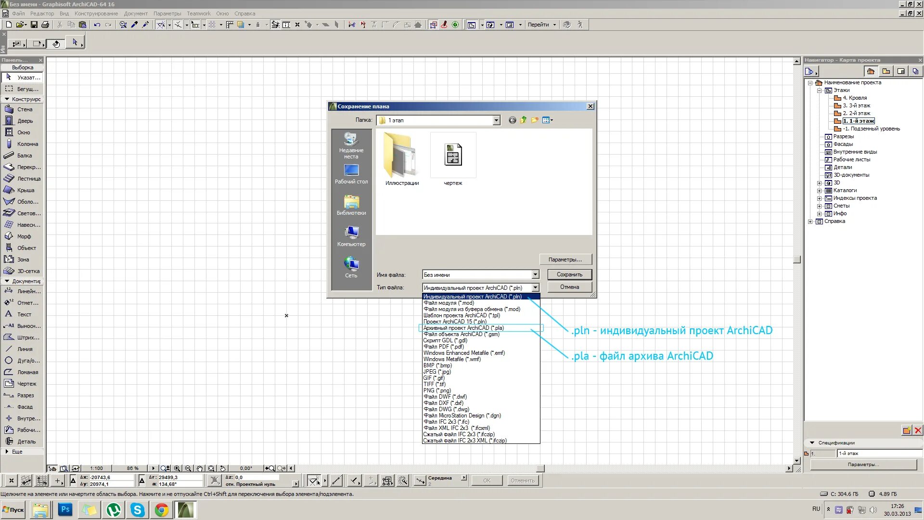Expand Сметы node in navigator
Screen dimensions: 924x520
pos(819,206)
